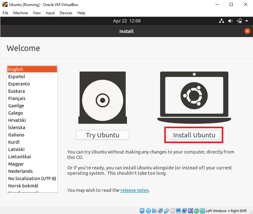The width and height of the screenshot is (253, 214).
Task: Pick Magyar from the language list
Action: tap(32, 164)
